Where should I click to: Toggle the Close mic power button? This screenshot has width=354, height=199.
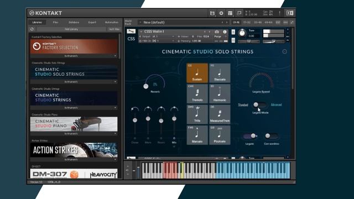coord(135,138)
